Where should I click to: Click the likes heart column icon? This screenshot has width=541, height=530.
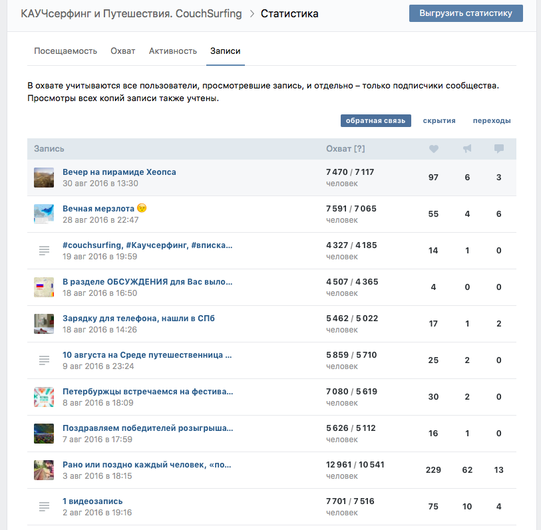[434, 149]
